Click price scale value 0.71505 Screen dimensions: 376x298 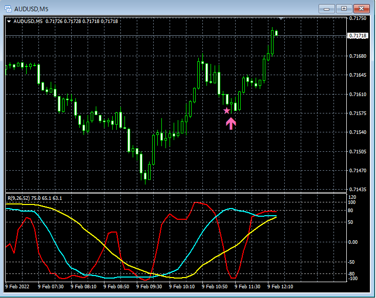pos(358,151)
